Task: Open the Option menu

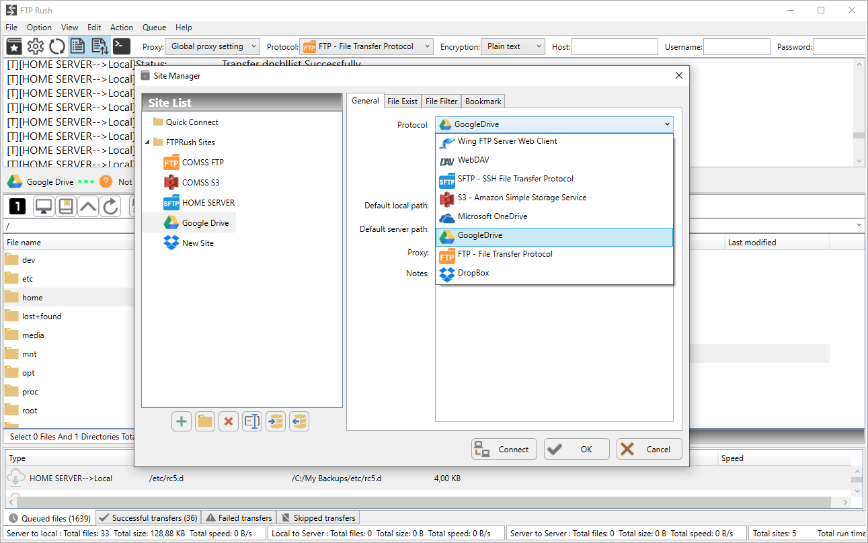Action: pyautogui.click(x=39, y=28)
